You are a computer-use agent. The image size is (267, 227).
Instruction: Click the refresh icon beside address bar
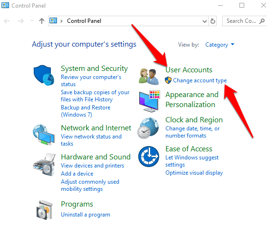point(212,21)
